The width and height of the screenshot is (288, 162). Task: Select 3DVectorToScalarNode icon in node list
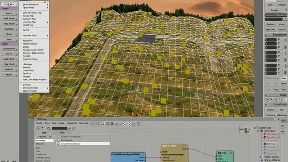tap(58, 137)
